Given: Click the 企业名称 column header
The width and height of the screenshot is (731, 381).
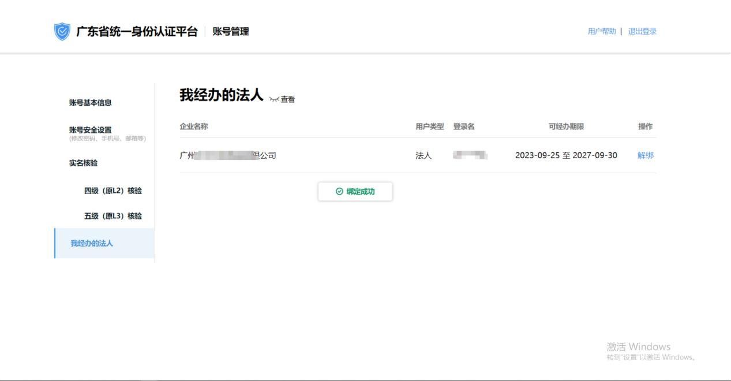Looking at the screenshot, I should click(x=194, y=126).
